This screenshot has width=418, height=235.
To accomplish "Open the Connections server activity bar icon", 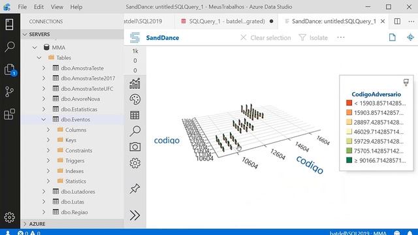I will point(9,25).
